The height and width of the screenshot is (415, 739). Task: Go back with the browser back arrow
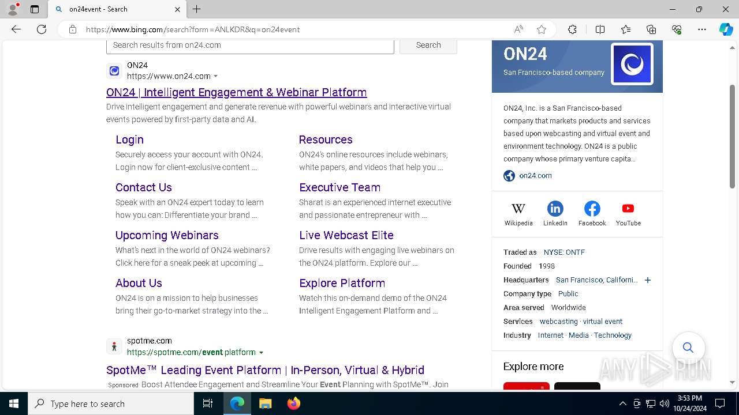[16, 29]
